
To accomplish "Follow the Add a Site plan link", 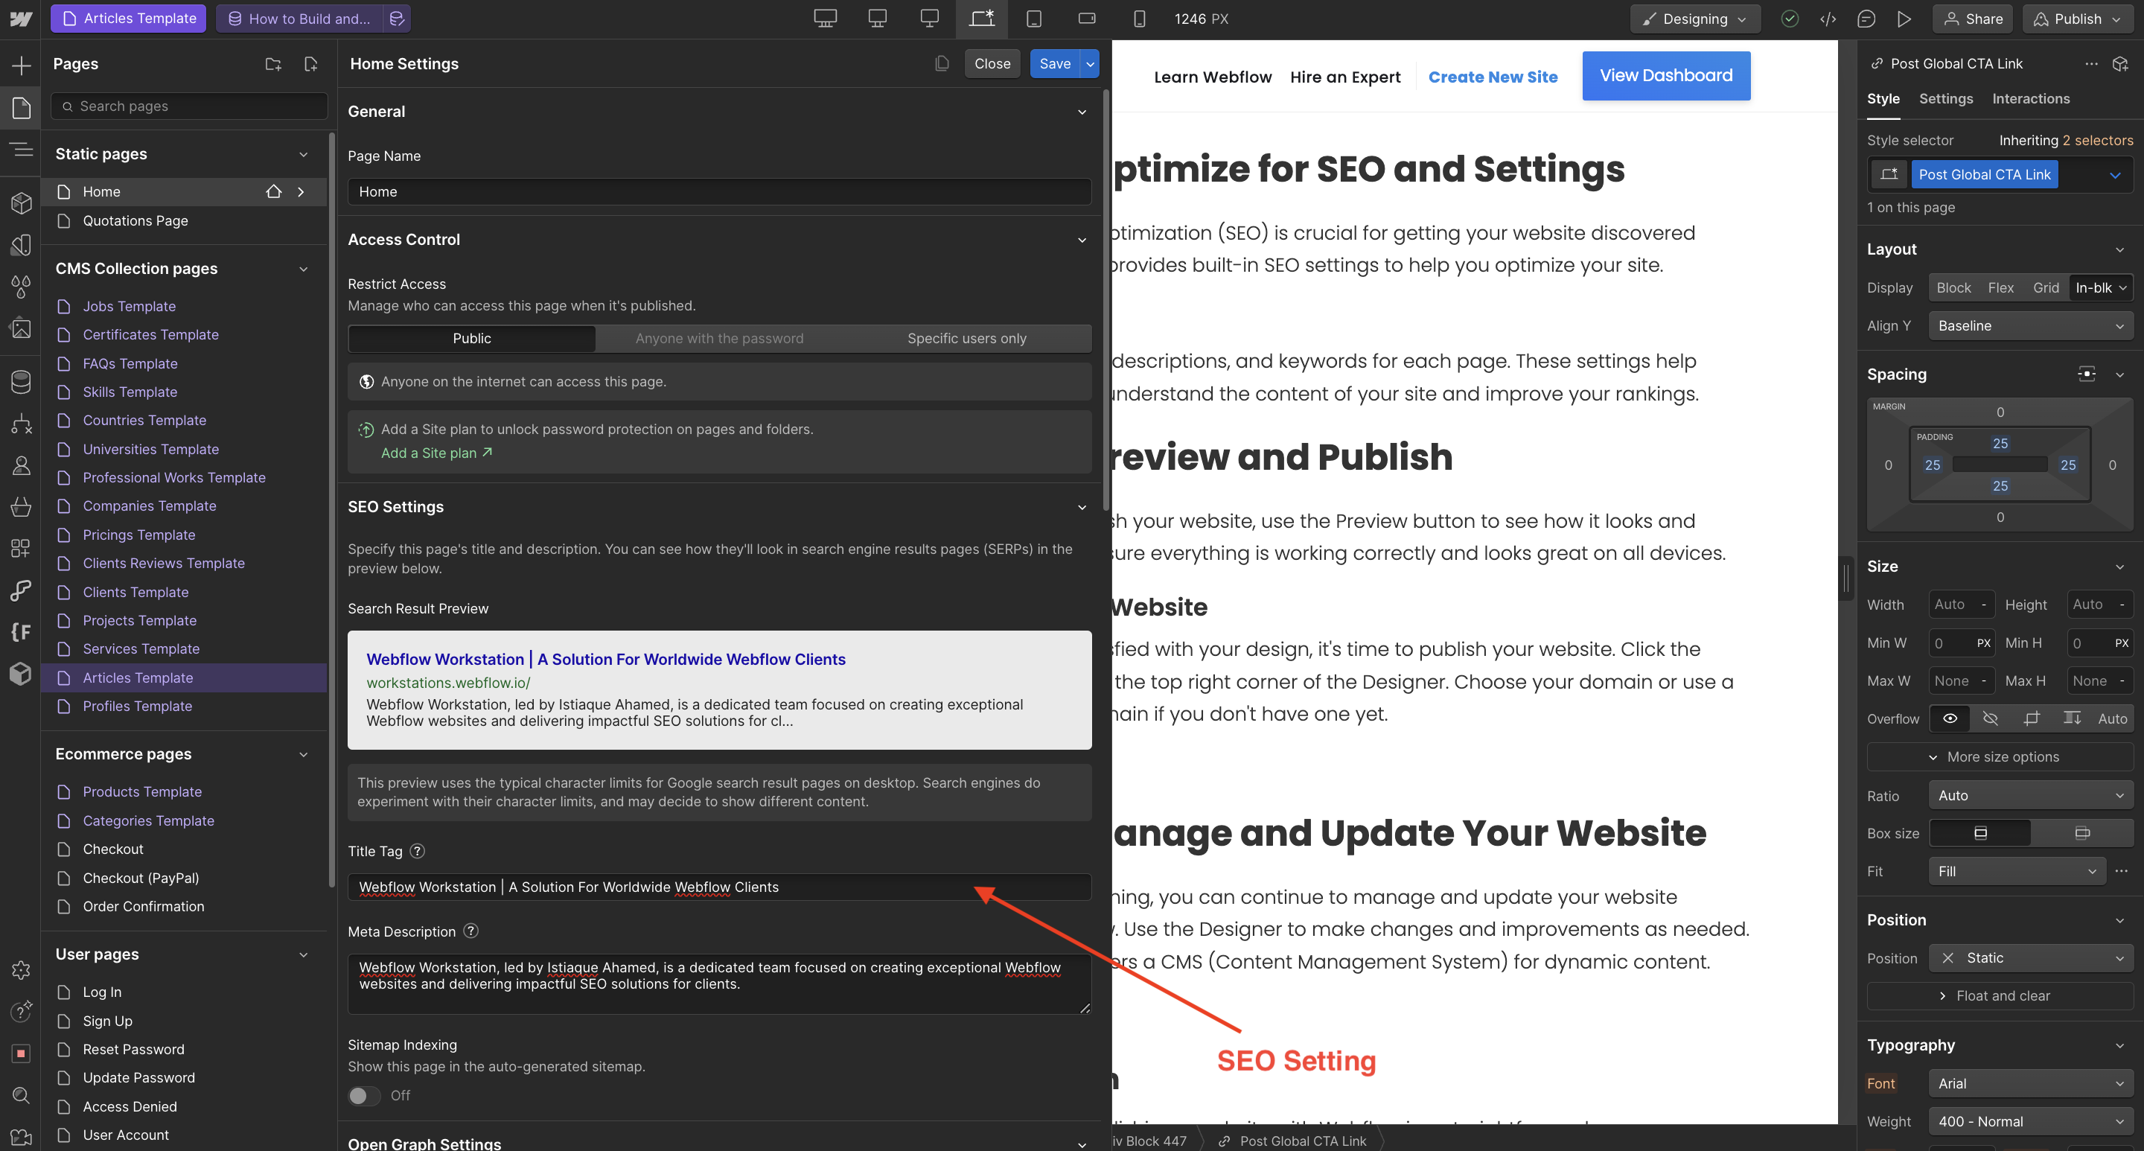I will click(x=436, y=453).
